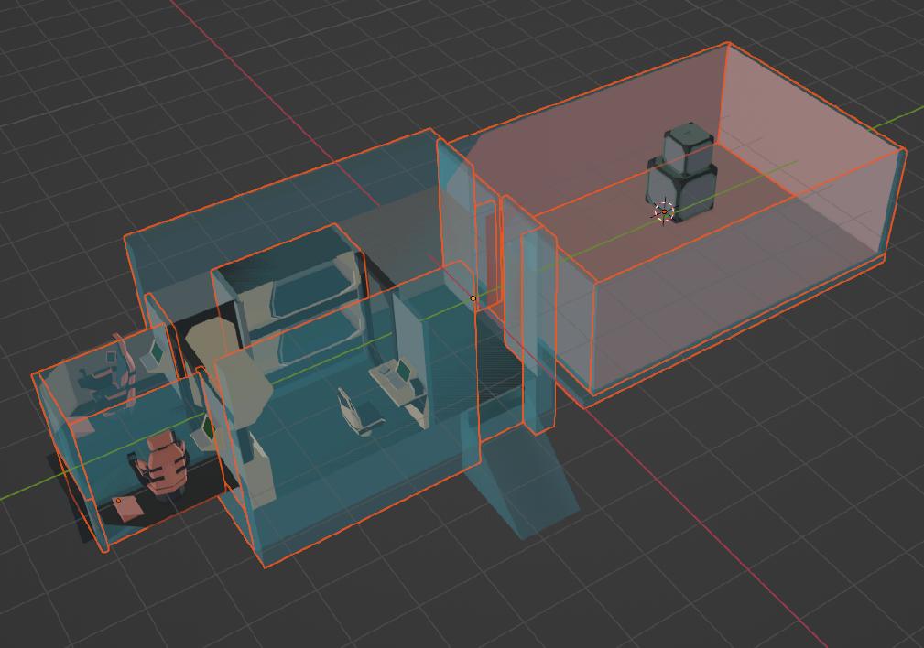The height and width of the screenshot is (648, 924).
Task: Click the origin dot at the cabin doorway
Action: click(x=473, y=298)
